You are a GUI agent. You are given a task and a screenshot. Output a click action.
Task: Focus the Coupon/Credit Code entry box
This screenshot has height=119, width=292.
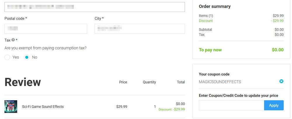(231, 105)
